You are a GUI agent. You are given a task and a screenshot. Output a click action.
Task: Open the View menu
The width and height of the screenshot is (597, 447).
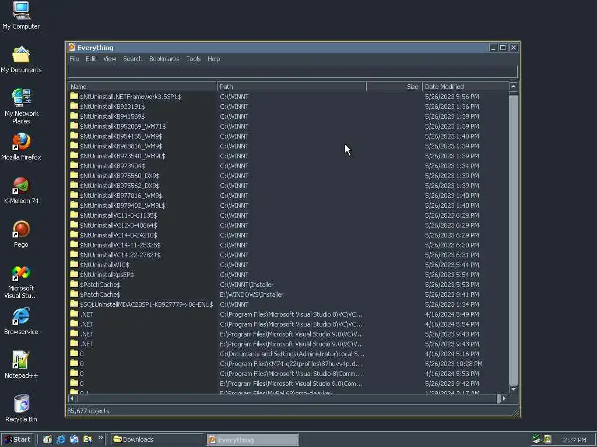point(110,59)
